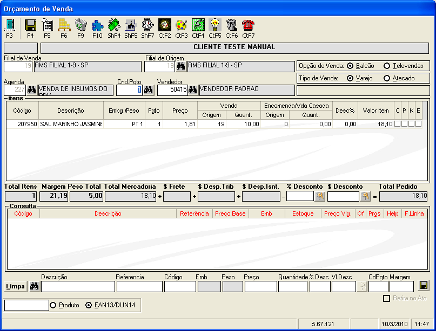Open Agenda binoculars search
436x331 pixels.
(x=32, y=90)
